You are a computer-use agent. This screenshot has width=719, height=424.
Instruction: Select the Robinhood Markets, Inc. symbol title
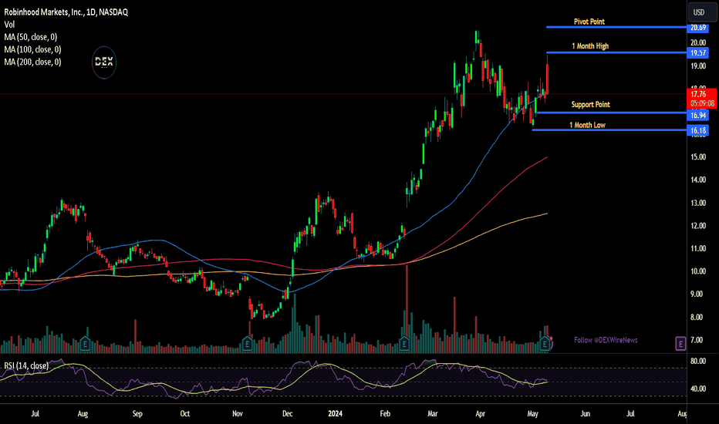pos(66,12)
